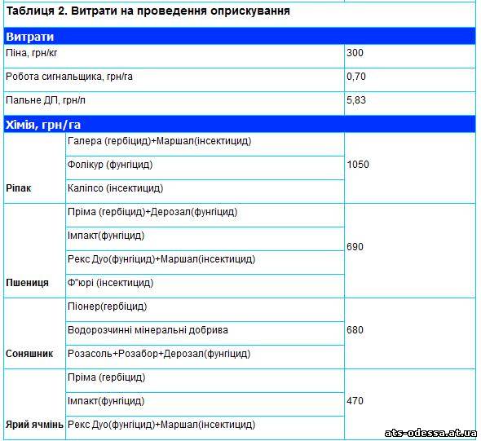Click the 'Ярий ячмінь' crop label
This screenshot has height=441, width=481.
pos(34,425)
